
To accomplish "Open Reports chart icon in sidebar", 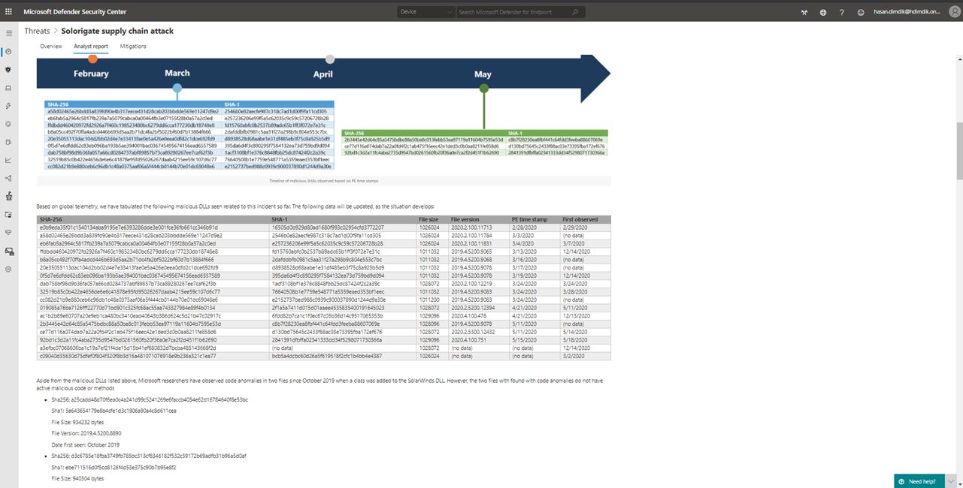I will [x=9, y=160].
